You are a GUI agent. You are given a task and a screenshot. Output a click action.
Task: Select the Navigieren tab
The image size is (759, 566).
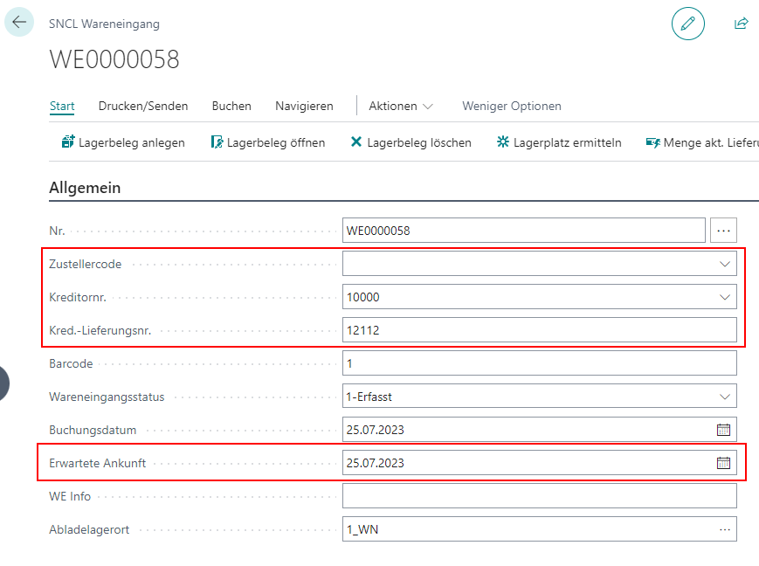point(304,106)
